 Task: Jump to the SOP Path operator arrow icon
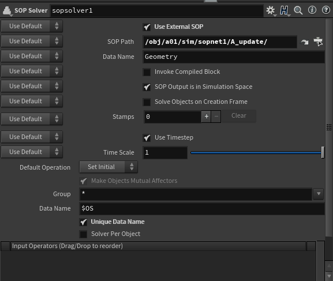click(305, 42)
